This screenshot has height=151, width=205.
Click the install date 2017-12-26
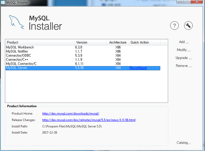point(50,133)
